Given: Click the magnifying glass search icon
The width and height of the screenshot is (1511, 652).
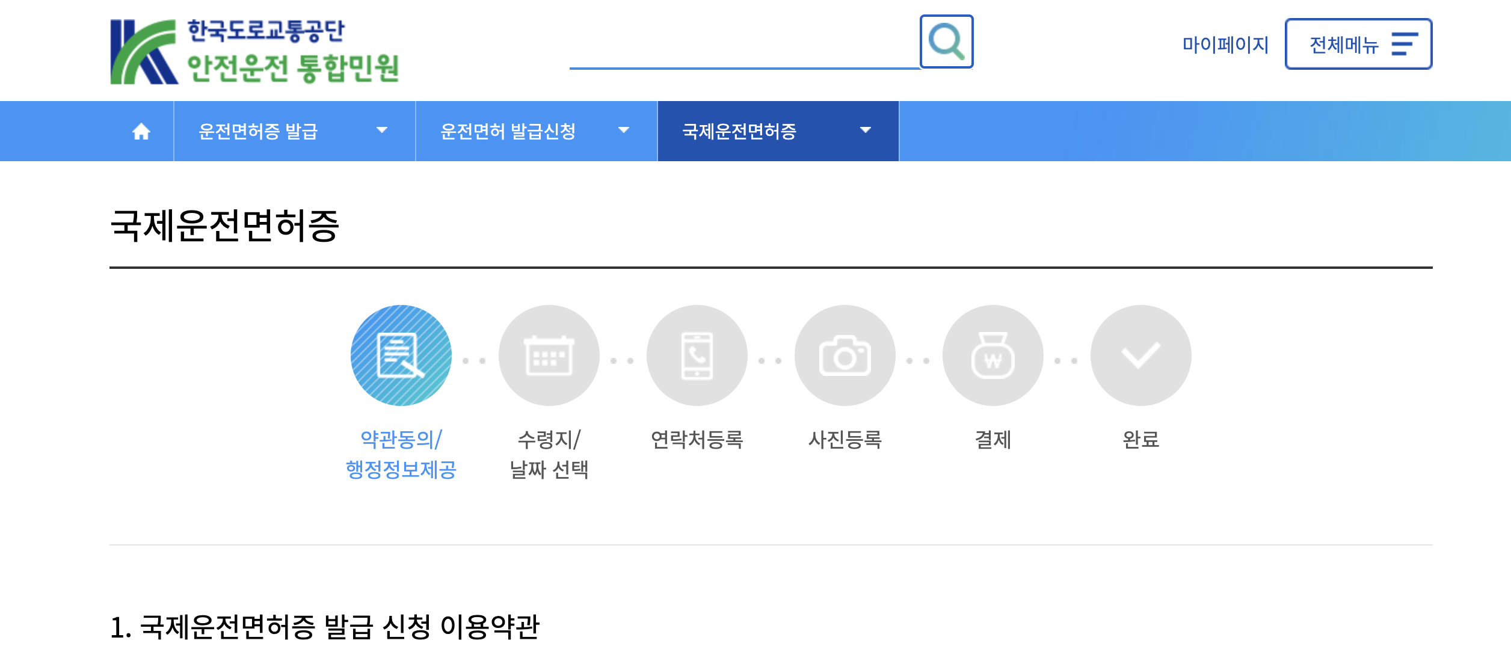Looking at the screenshot, I should (x=946, y=42).
